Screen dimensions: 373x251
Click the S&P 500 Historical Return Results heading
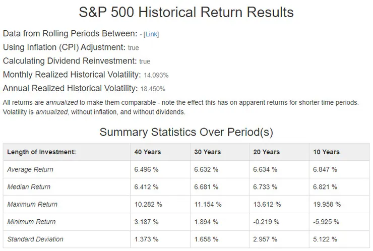click(186, 12)
